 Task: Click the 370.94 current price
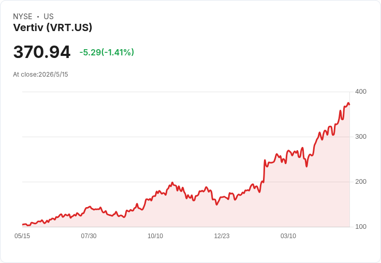(42, 52)
